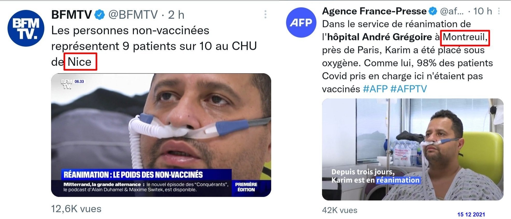Open the BFMTV display name link

(x=72, y=15)
